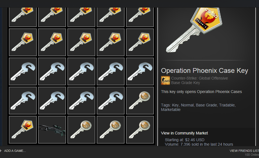
Task: Click the Operation Phoenix Case Key title
Action: click(x=204, y=71)
